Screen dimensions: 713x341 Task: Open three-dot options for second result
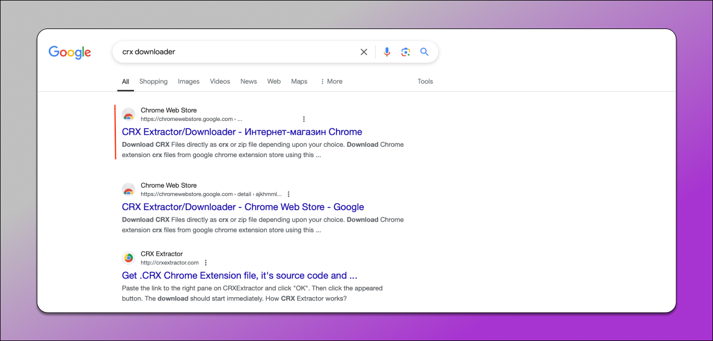point(289,194)
